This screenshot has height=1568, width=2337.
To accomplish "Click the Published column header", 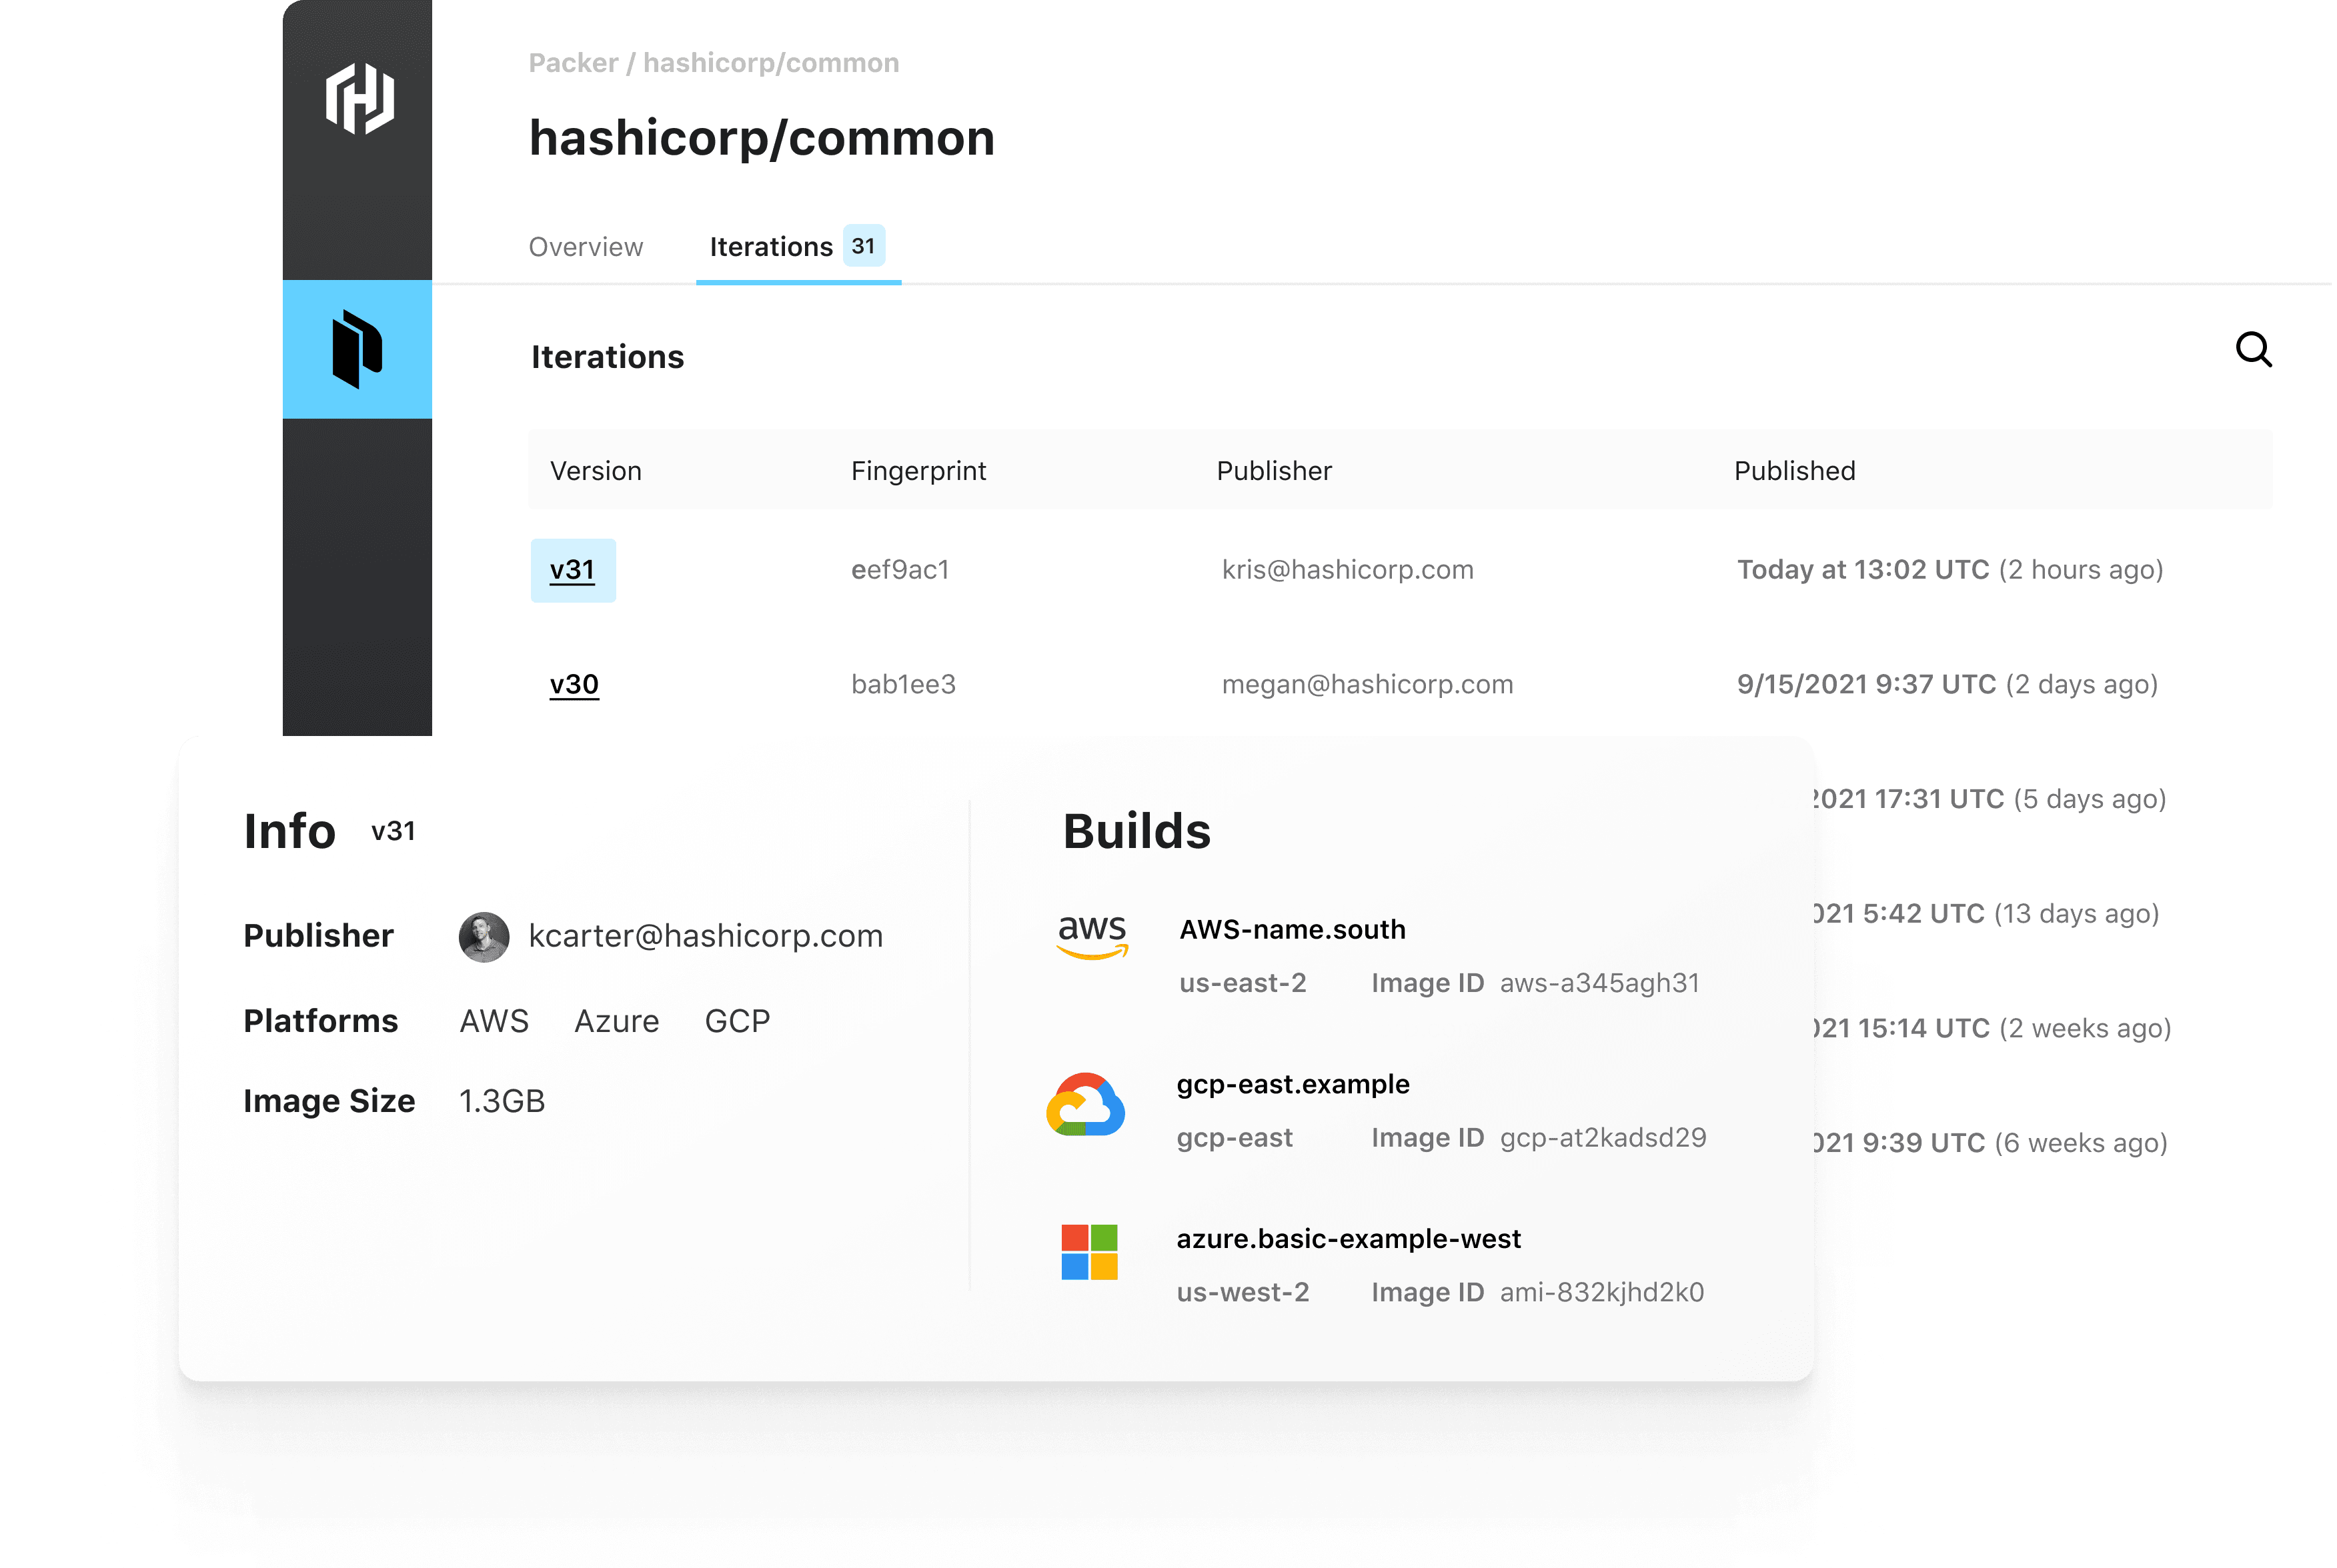I will point(1795,471).
